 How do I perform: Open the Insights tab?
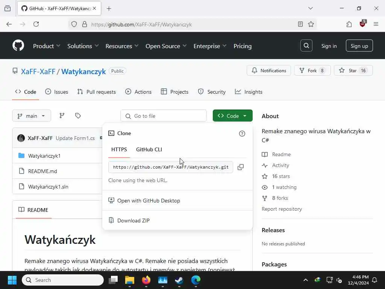pyautogui.click(x=249, y=92)
